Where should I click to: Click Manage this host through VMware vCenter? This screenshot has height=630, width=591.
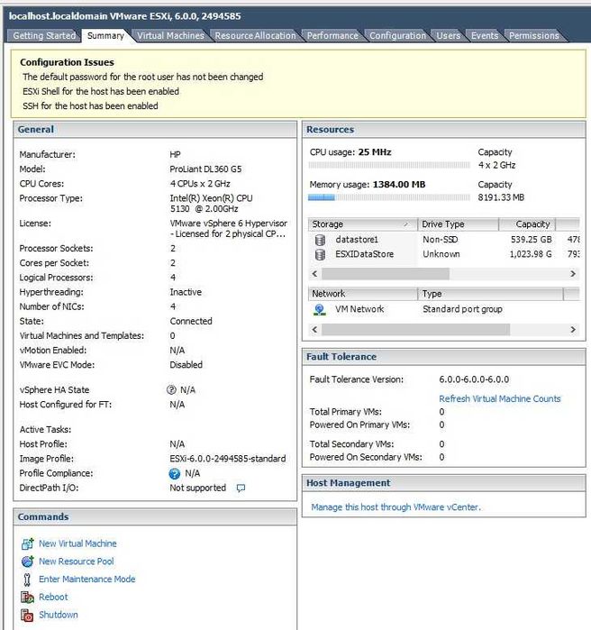pos(396,507)
